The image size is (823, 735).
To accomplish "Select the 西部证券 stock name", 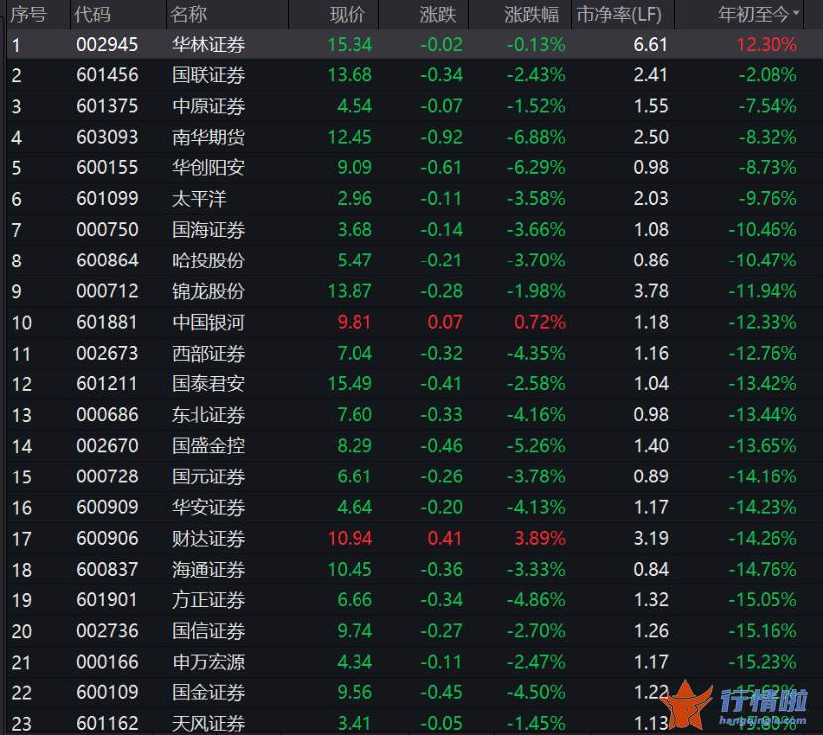I will 208,354.
